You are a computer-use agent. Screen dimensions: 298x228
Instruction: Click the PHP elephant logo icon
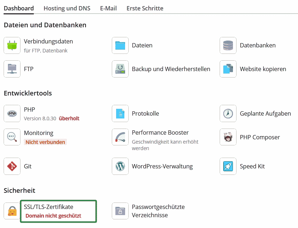click(x=12, y=113)
